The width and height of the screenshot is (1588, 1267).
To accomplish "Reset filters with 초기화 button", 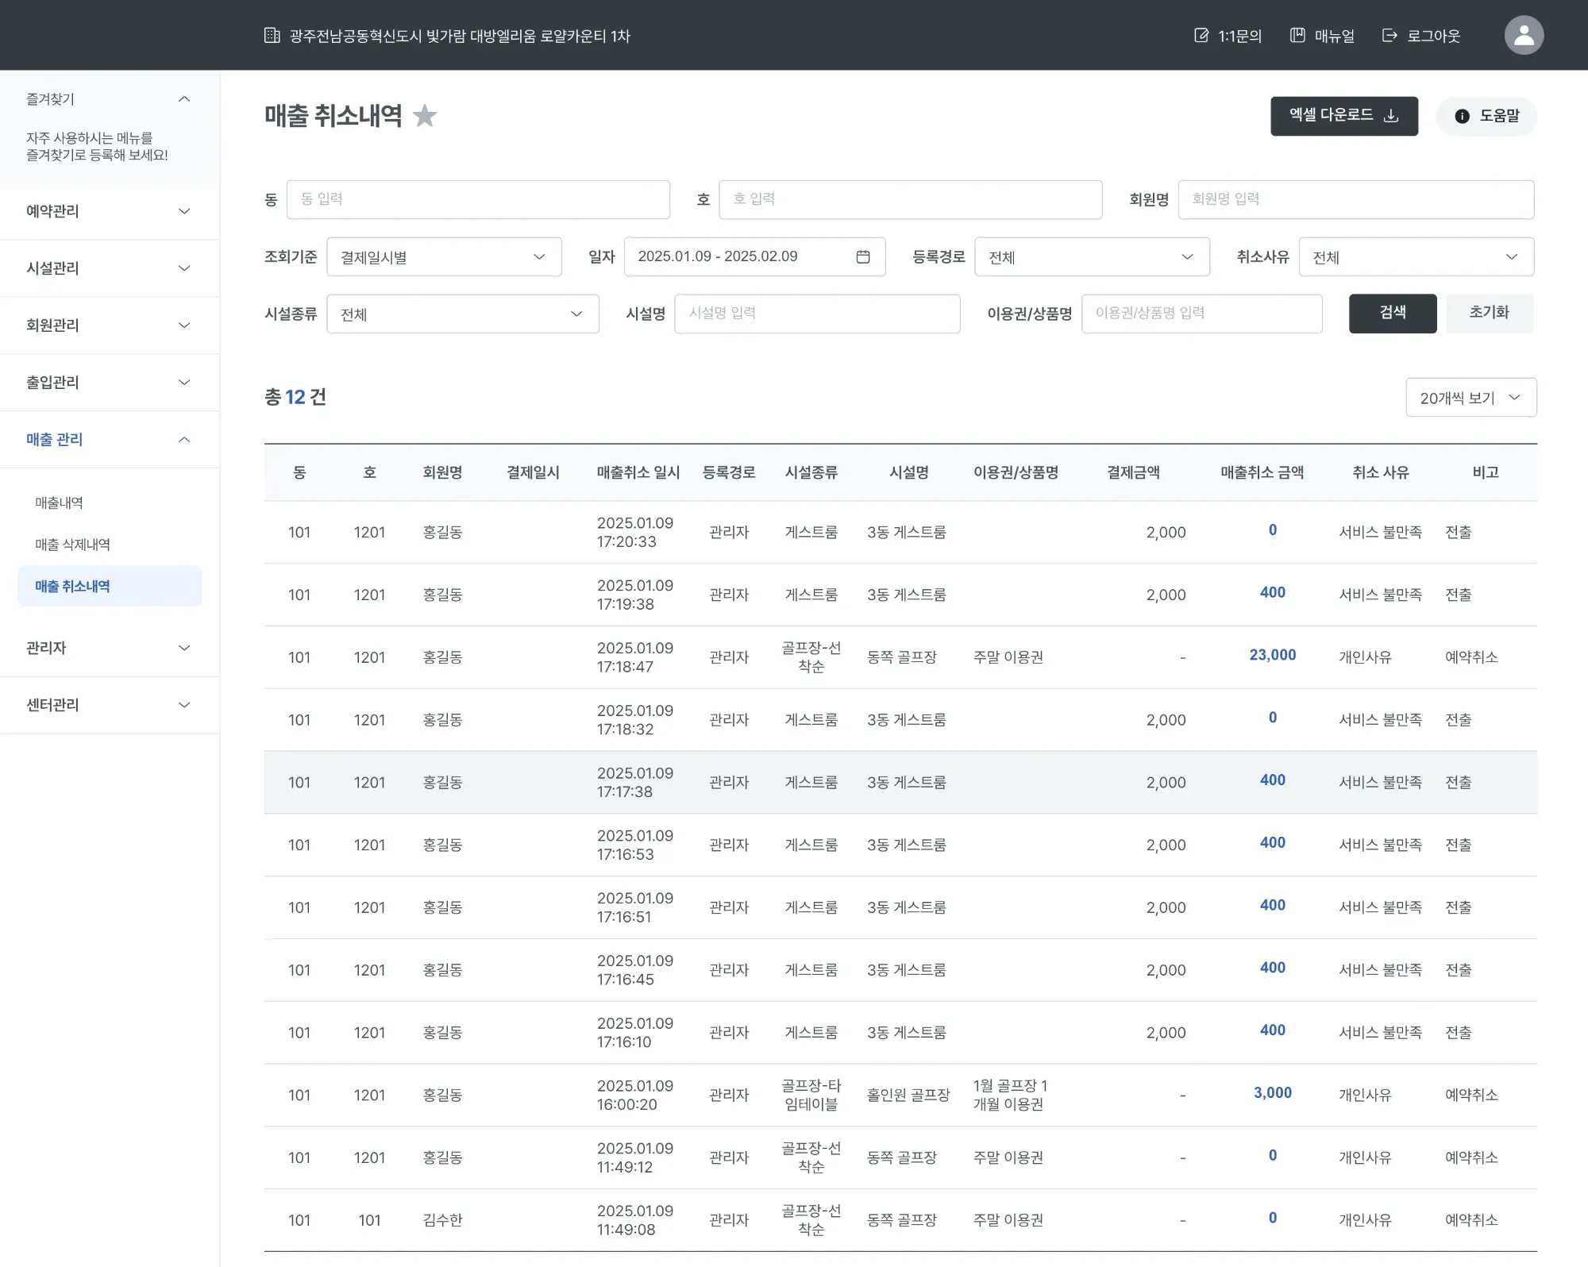I will pyautogui.click(x=1489, y=313).
